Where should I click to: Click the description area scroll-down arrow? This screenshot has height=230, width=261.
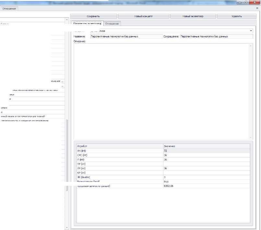pyautogui.click(x=251, y=137)
